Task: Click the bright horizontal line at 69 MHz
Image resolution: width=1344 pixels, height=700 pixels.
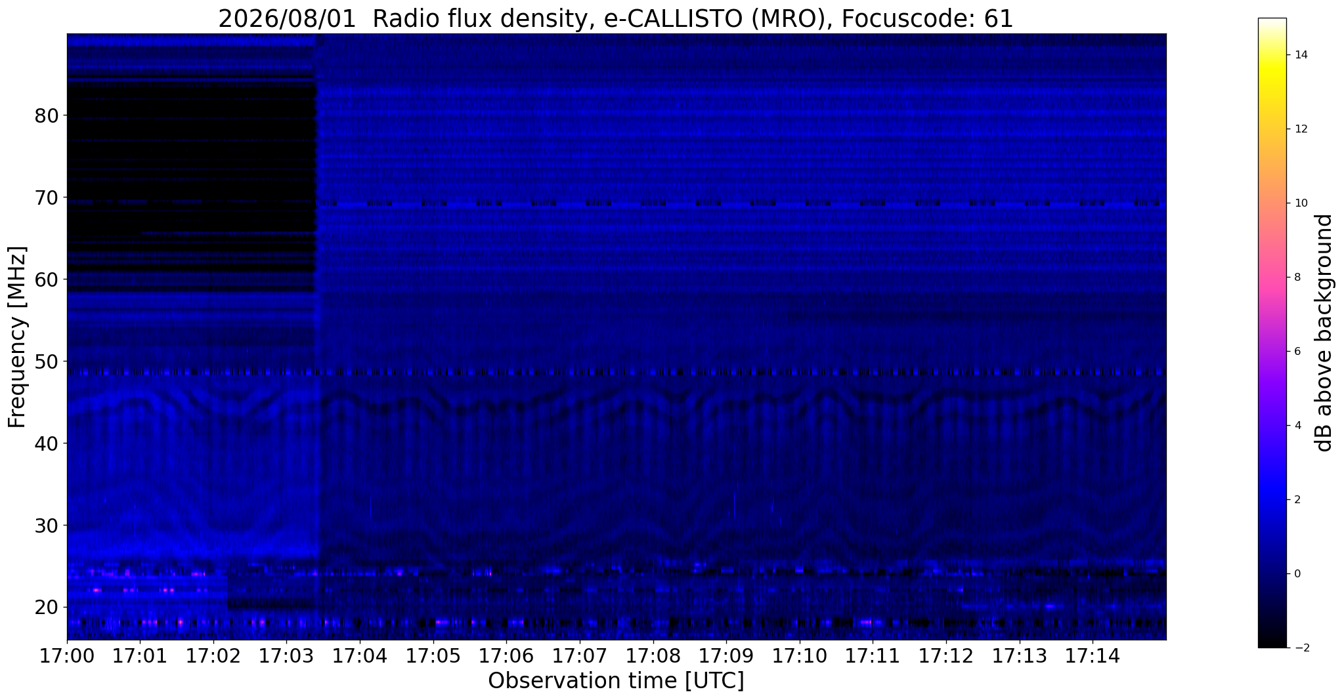Action: point(741,204)
